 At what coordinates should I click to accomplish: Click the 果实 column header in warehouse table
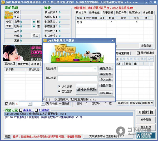pyautogui.click(x=91, y=18)
